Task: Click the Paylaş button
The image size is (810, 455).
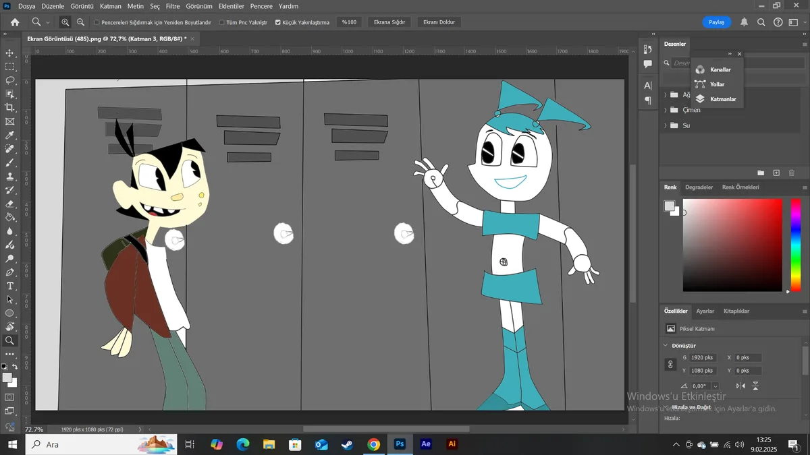Action: (717, 22)
